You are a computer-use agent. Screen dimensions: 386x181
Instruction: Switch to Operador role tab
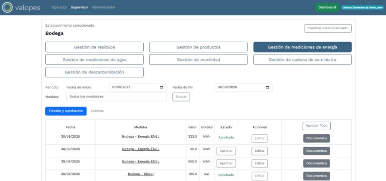pyautogui.click(x=59, y=8)
